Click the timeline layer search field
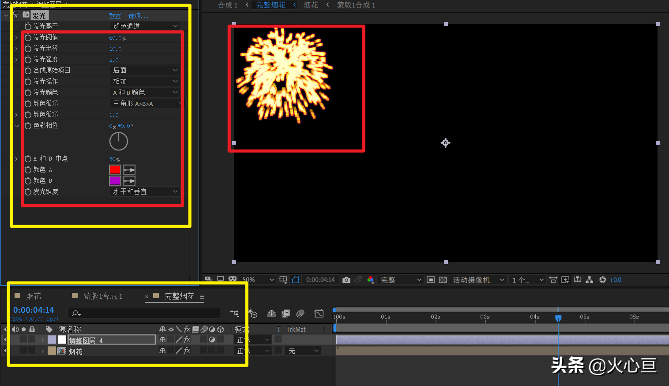This screenshot has height=386, width=669. click(144, 313)
